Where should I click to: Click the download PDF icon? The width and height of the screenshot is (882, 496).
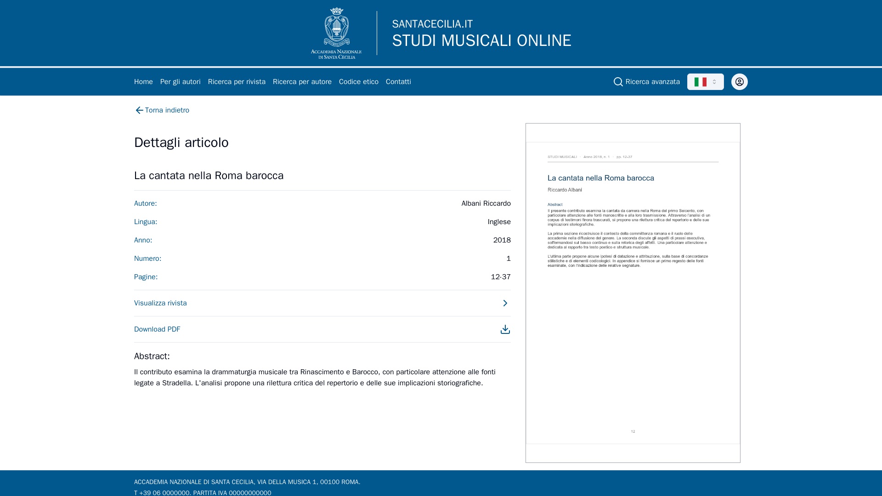505,329
